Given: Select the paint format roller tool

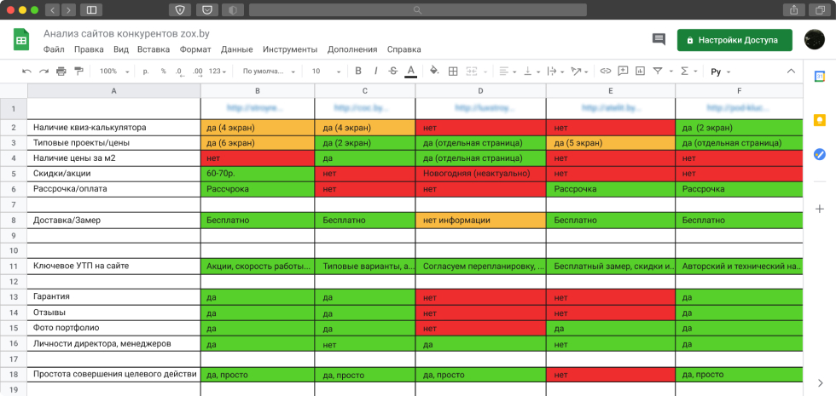Looking at the screenshot, I should pos(78,72).
